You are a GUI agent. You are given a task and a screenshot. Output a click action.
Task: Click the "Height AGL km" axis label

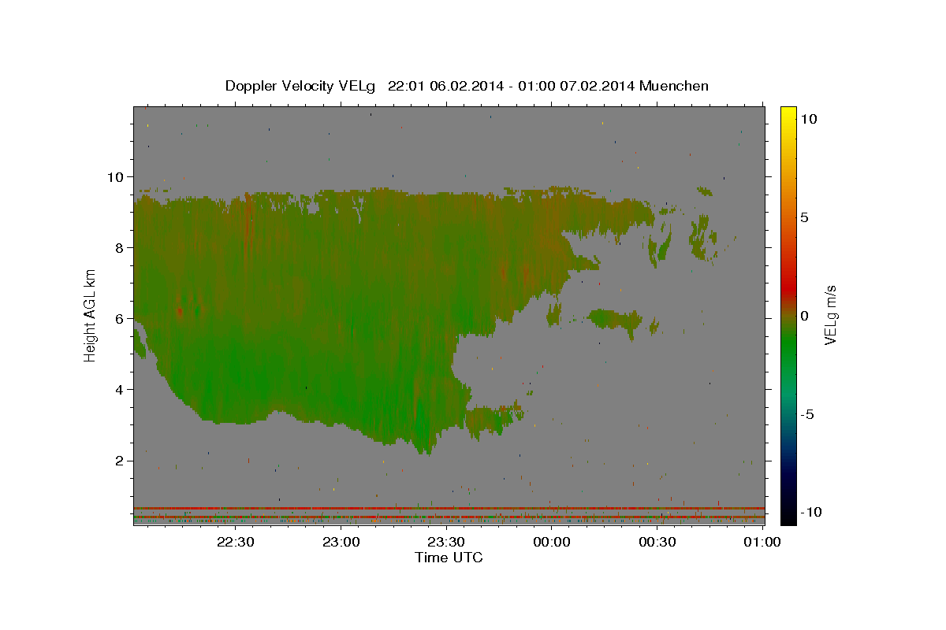point(91,314)
